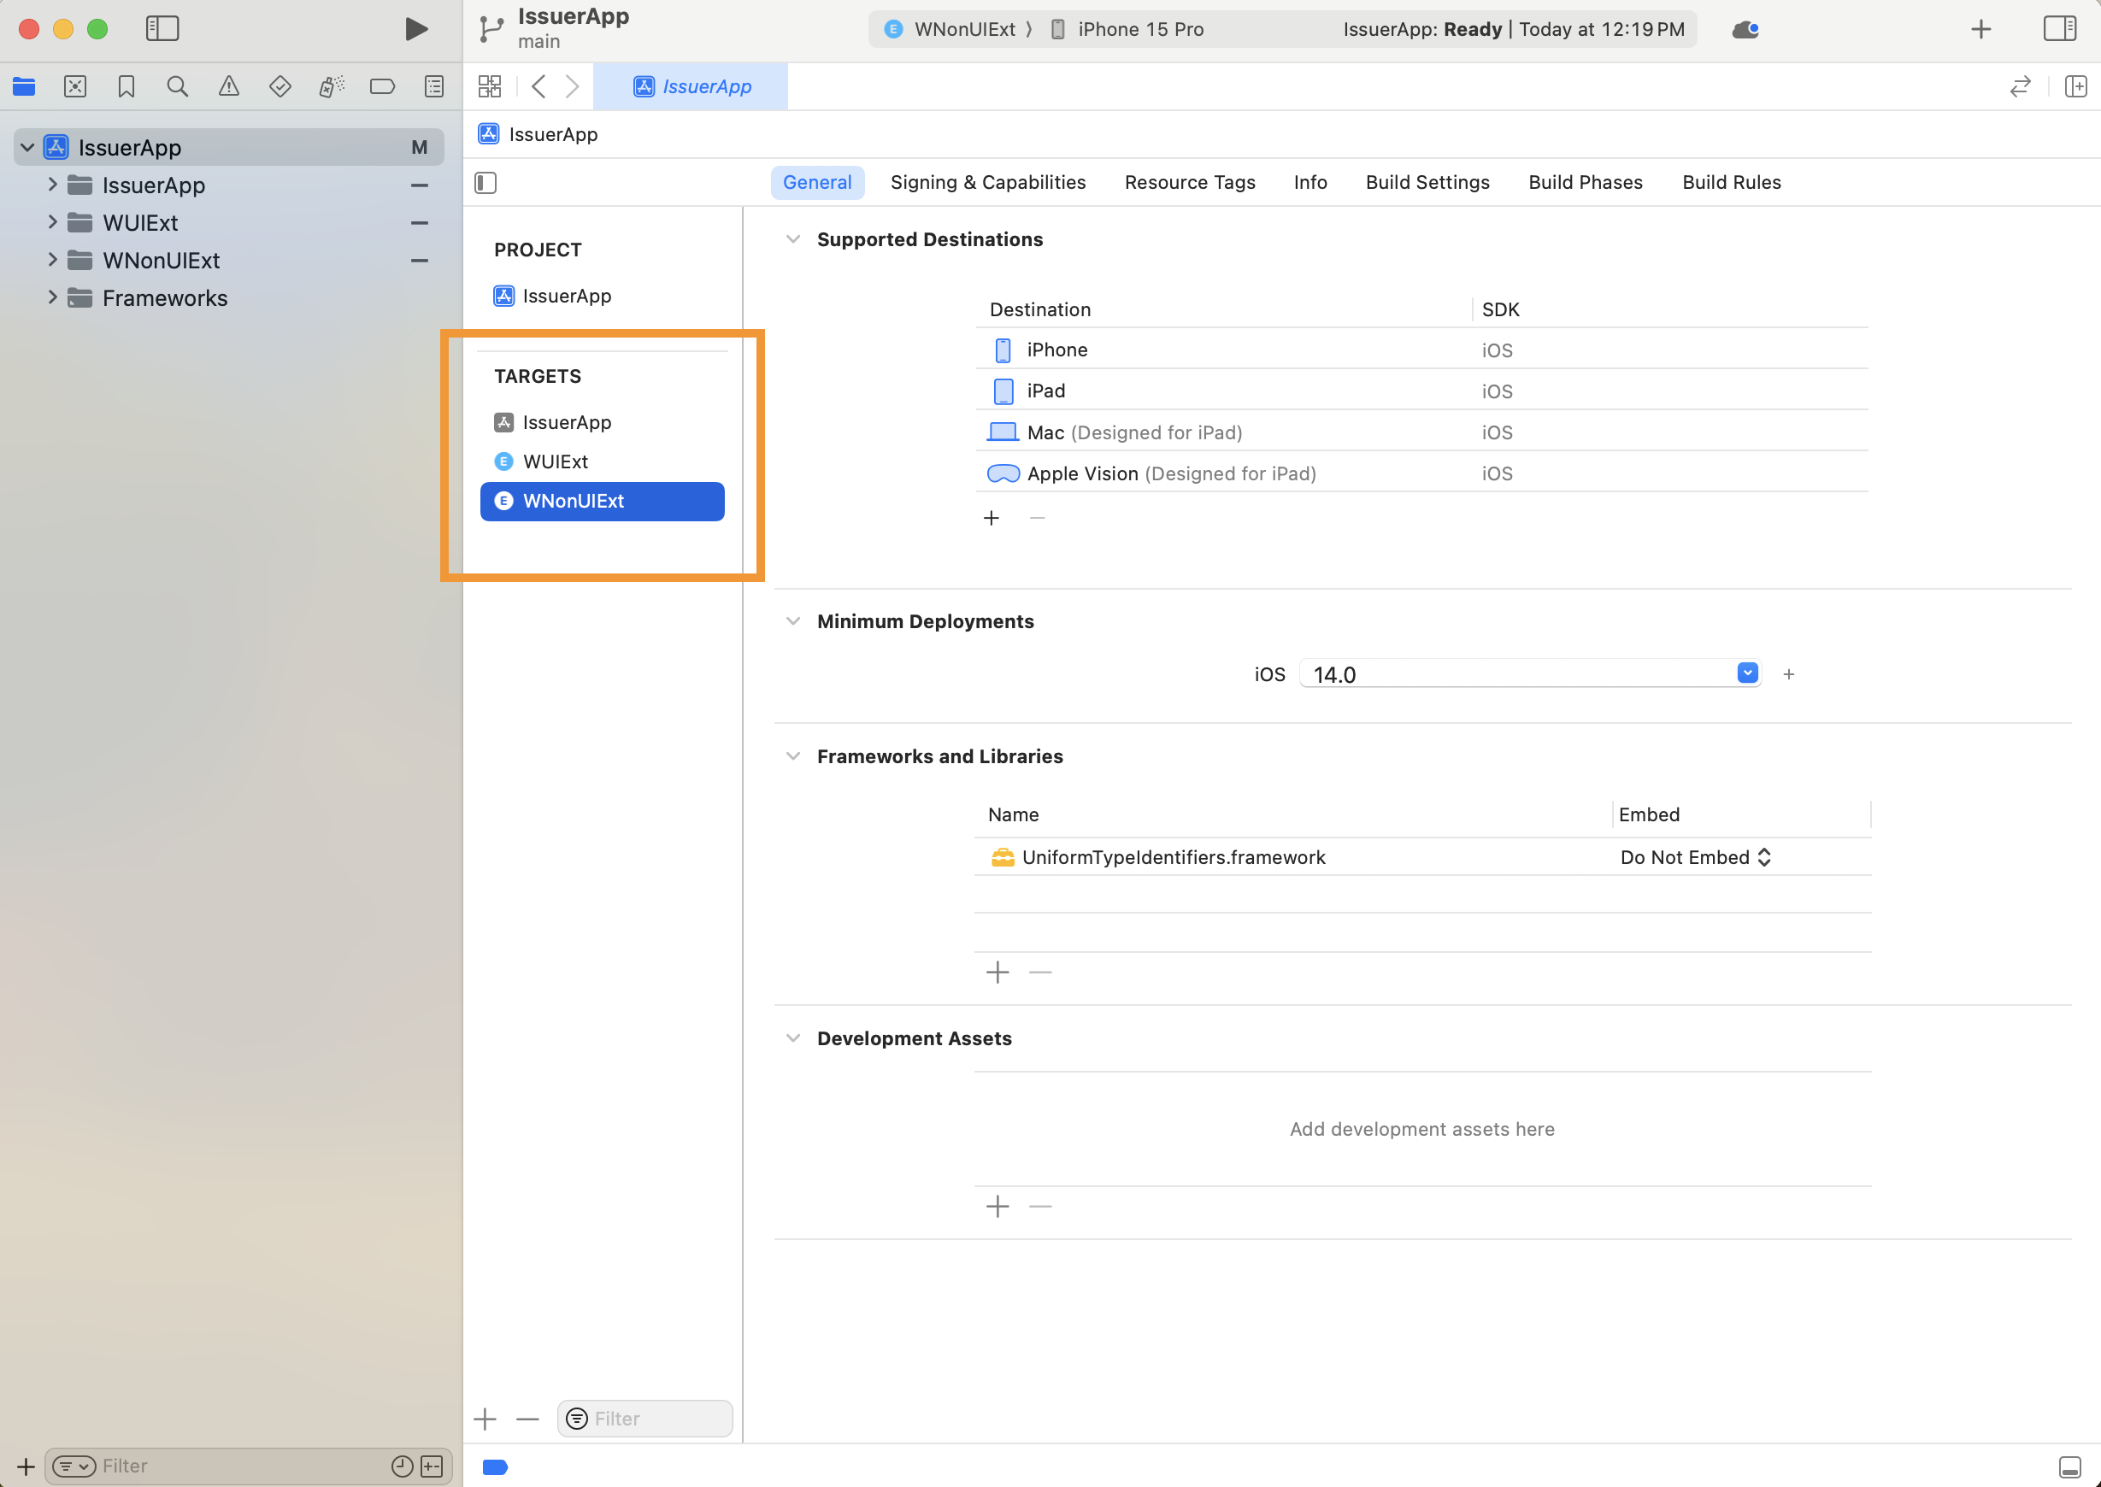Toggle the inspectors panel on the right
This screenshot has width=2101, height=1487.
click(2059, 28)
